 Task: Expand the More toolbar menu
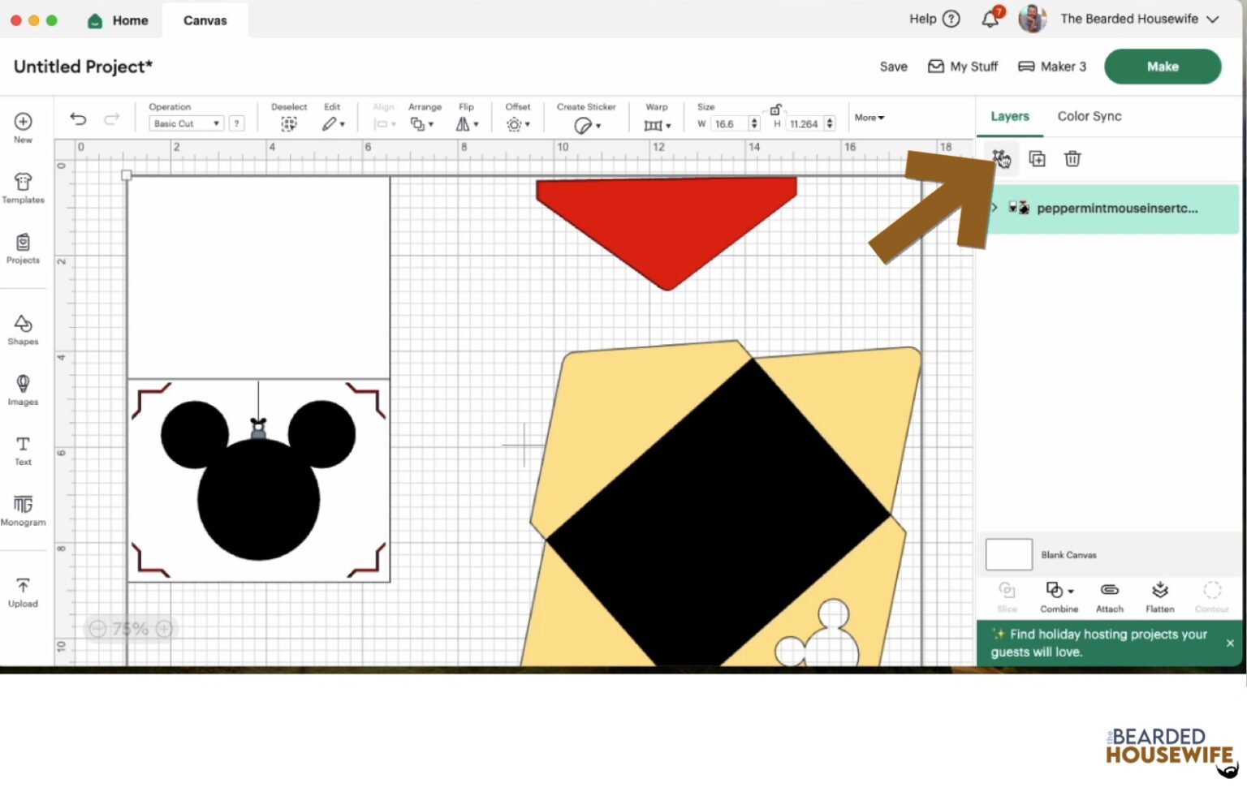tap(869, 118)
